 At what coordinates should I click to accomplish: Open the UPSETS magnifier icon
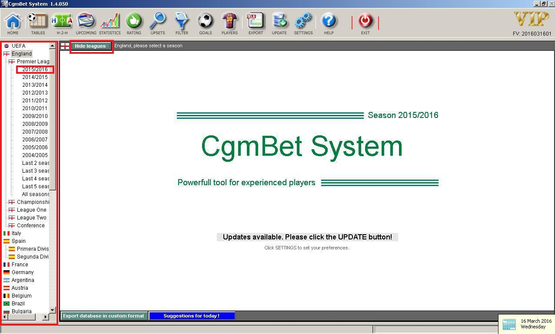point(158,23)
